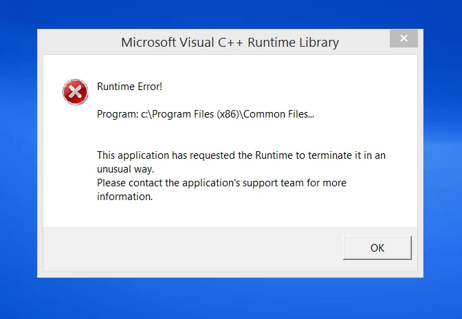Click the OK button

click(x=377, y=247)
